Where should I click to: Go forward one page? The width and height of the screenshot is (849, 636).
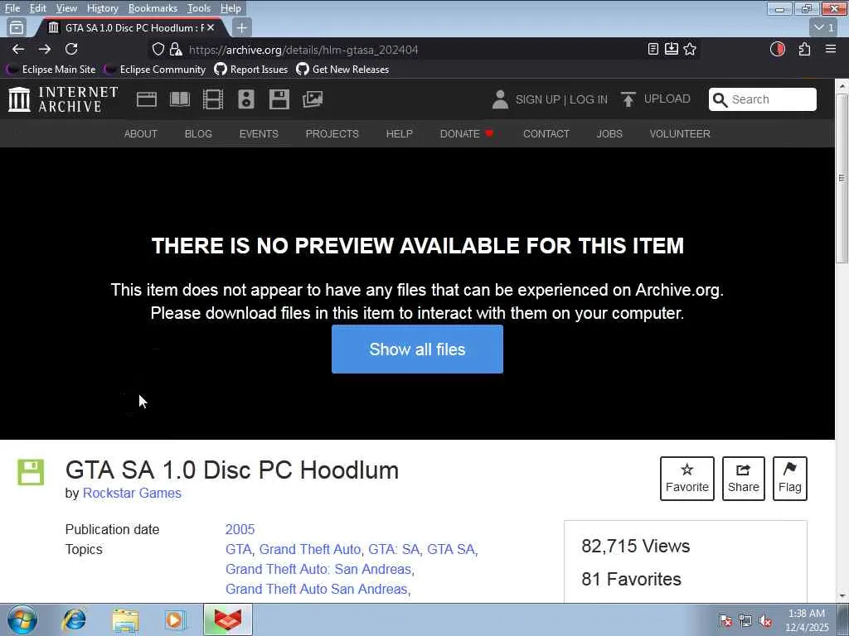coord(45,49)
